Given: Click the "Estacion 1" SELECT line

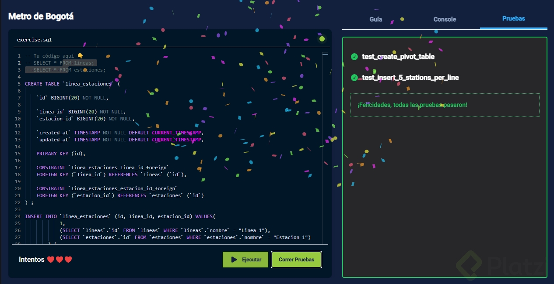Looking at the screenshot, I should click(185, 237).
